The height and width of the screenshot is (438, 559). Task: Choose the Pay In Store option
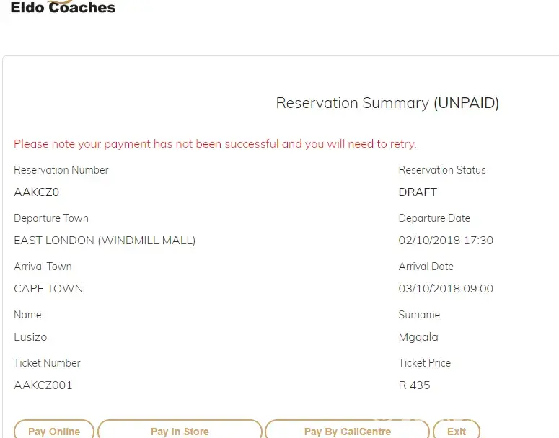point(180,431)
